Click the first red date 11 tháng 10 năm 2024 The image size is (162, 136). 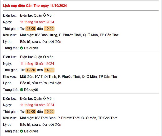tap(37, 22)
